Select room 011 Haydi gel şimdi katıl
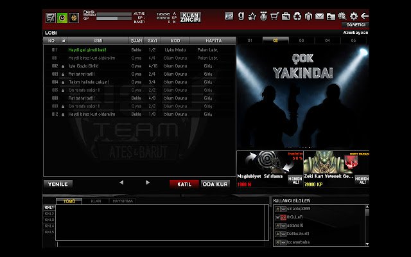This screenshot has height=257, width=411. pyautogui.click(x=139, y=50)
